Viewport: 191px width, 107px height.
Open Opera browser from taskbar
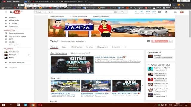point(40,105)
